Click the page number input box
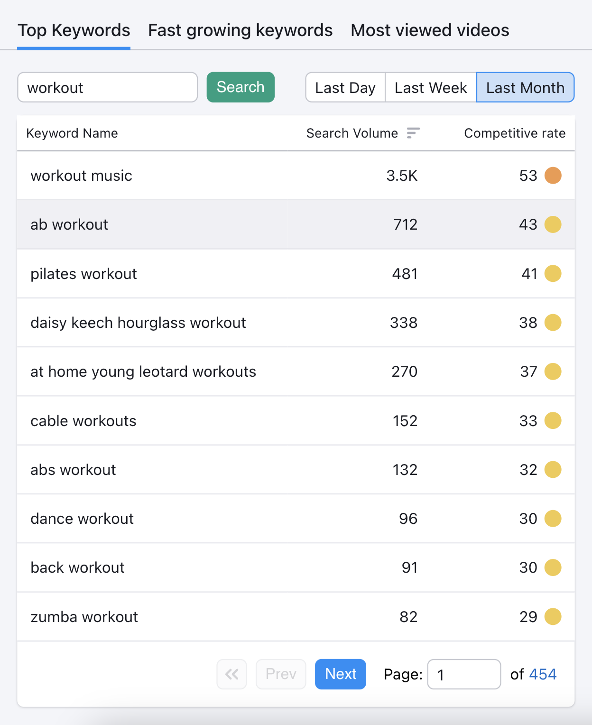Viewport: 592px width, 725px height. click(464, 674)
